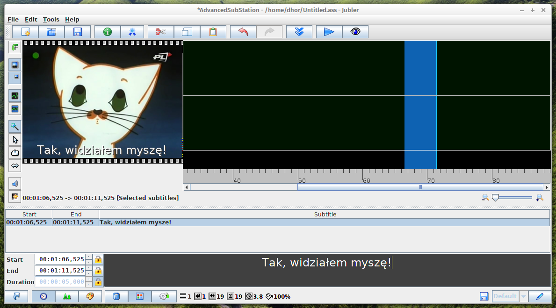Click the End time input field

coord(61,271)
